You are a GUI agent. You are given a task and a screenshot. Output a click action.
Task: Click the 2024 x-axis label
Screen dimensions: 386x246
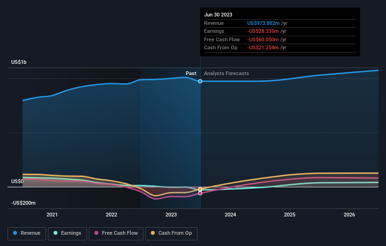pos(230,215)
